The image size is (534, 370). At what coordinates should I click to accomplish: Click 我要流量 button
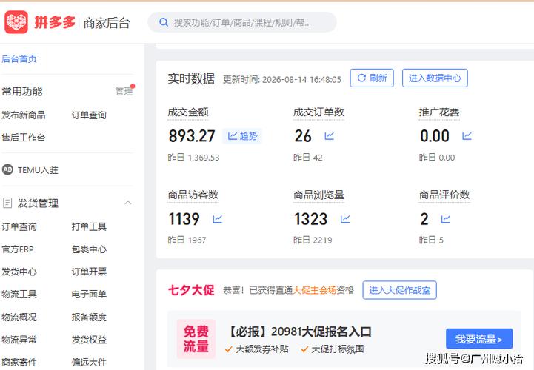[479, 339]
